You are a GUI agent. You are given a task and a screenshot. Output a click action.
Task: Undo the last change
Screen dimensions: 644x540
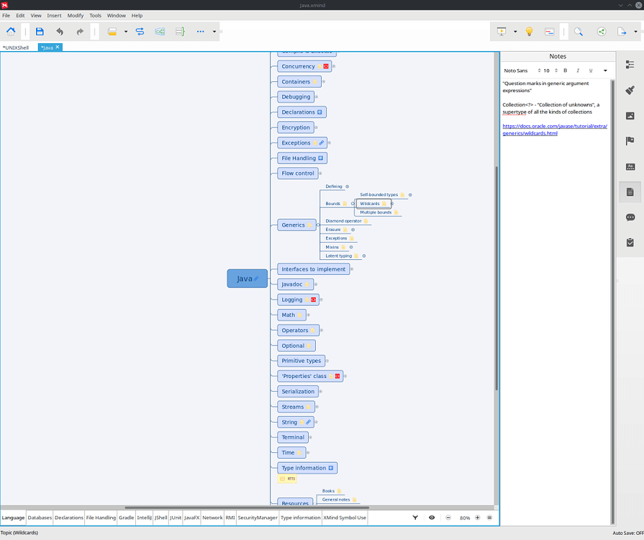[x=60, y=31]
